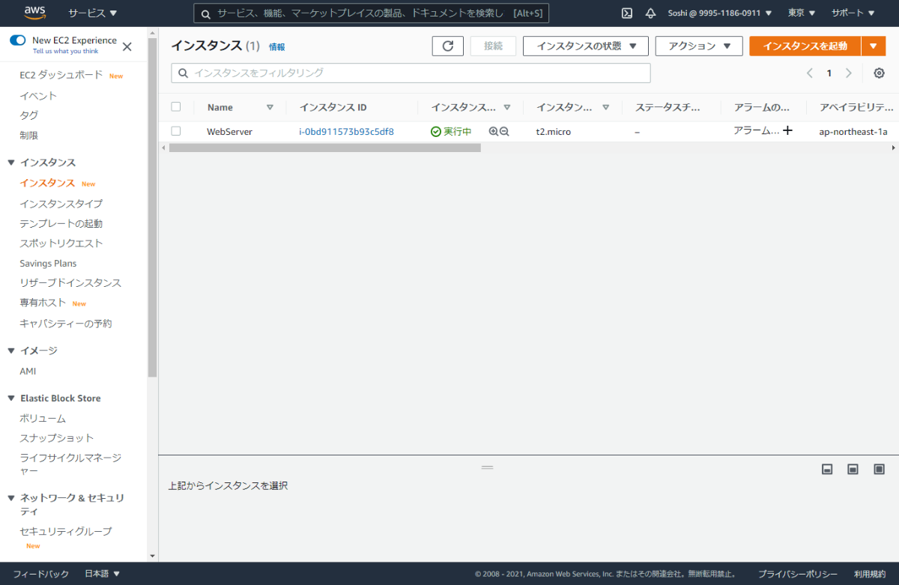This screenshot has height=585, width=899.
Task: Open Savings Plans in sidebar
Action: [48, 263]
